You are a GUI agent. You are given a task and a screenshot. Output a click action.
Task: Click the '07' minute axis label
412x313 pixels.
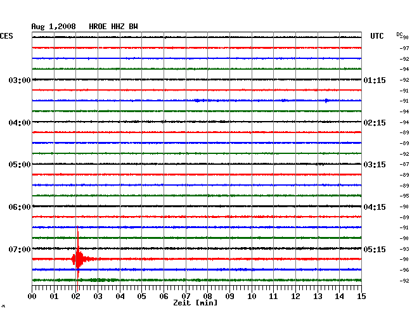pyautogui.click(x=186, y=296)
